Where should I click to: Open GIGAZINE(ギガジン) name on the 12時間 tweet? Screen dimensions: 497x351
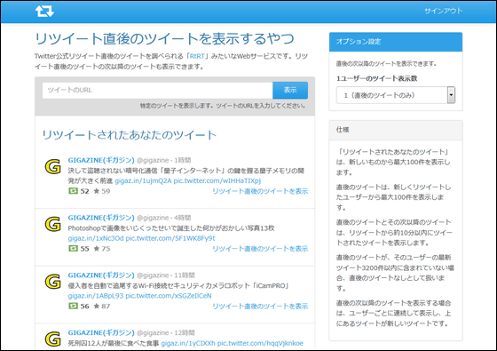click(x=101, y=332)
